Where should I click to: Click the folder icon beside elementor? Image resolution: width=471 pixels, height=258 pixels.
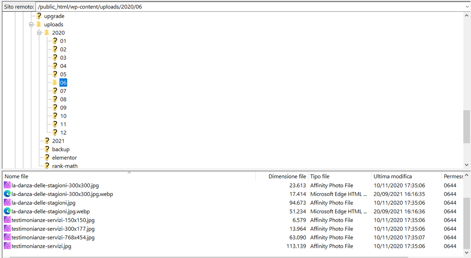47,157
